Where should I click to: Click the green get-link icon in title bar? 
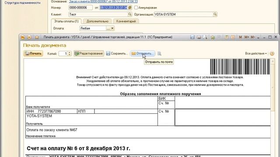point(213,37)
